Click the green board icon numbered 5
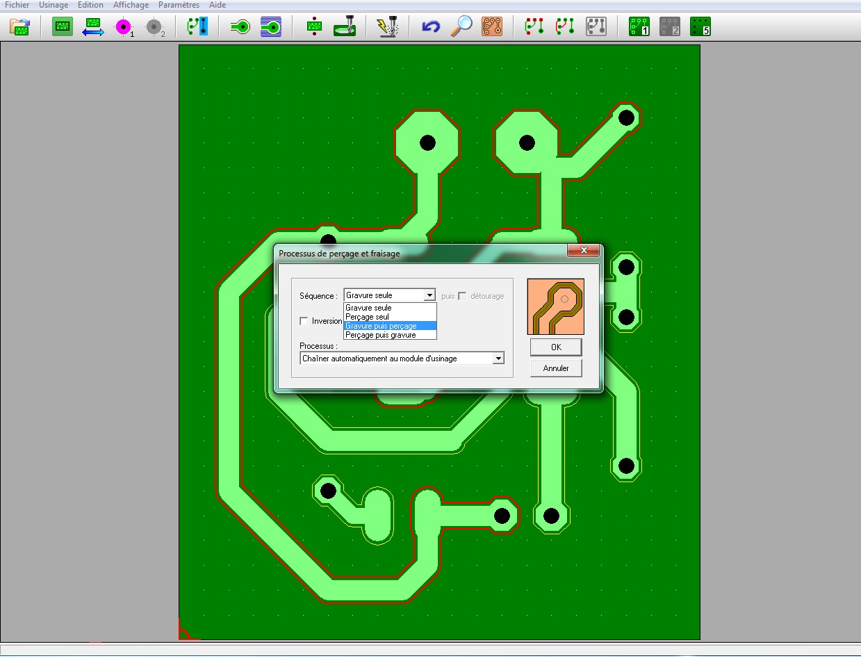Viewport: 861px width, 658px height. pyautogui.click(x=700, y=27)
